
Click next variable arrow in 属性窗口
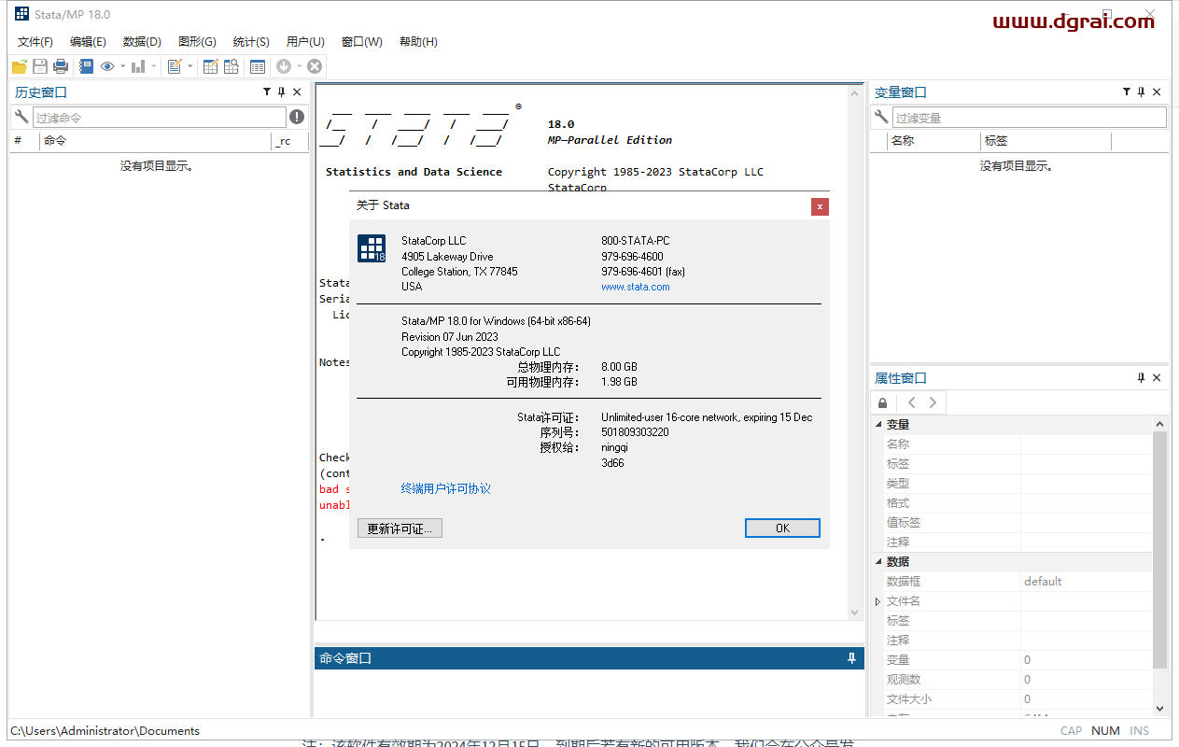[x=932, y=402]
